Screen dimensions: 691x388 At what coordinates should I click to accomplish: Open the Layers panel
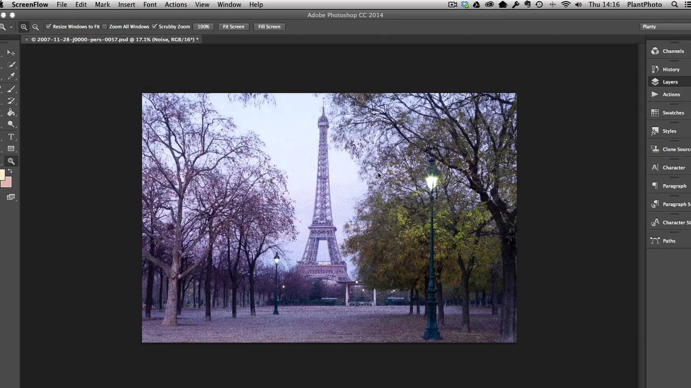(x=668, y=82)
